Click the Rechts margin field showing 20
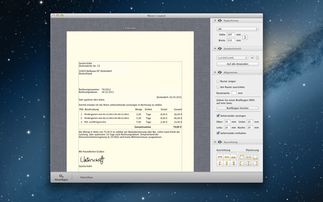The width and height of the screenshot is (323, 202). 250,128
